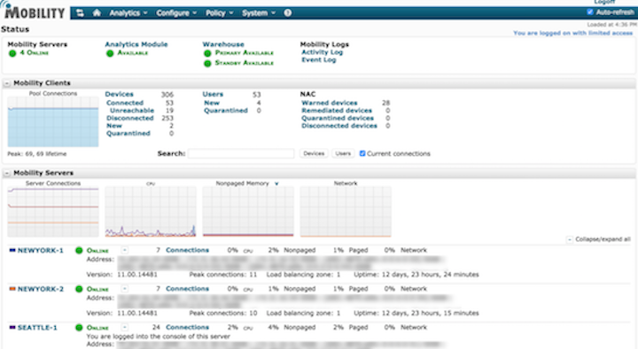This screenshot has width=638, height=349.
Task: Click green status dot next to 4 Online
Action: point(12,53)
